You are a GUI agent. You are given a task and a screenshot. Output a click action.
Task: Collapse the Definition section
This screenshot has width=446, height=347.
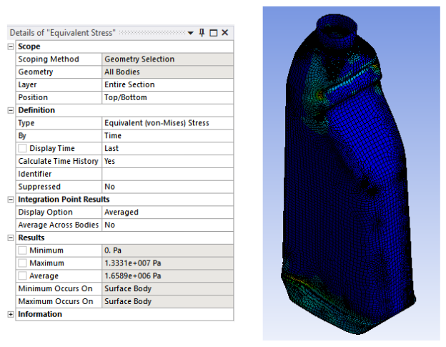pos(10,110)
